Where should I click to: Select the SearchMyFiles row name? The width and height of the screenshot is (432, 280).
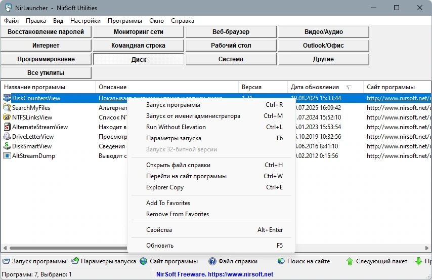31,107
